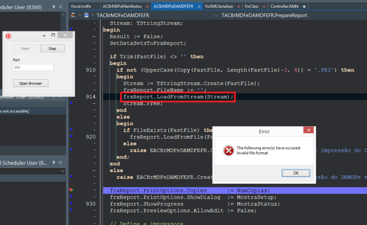Image resolution: width=367 pixels, height=225 pixels.
Task: Click the gutter dot beside line 930
Action: (x=71, y=203)
